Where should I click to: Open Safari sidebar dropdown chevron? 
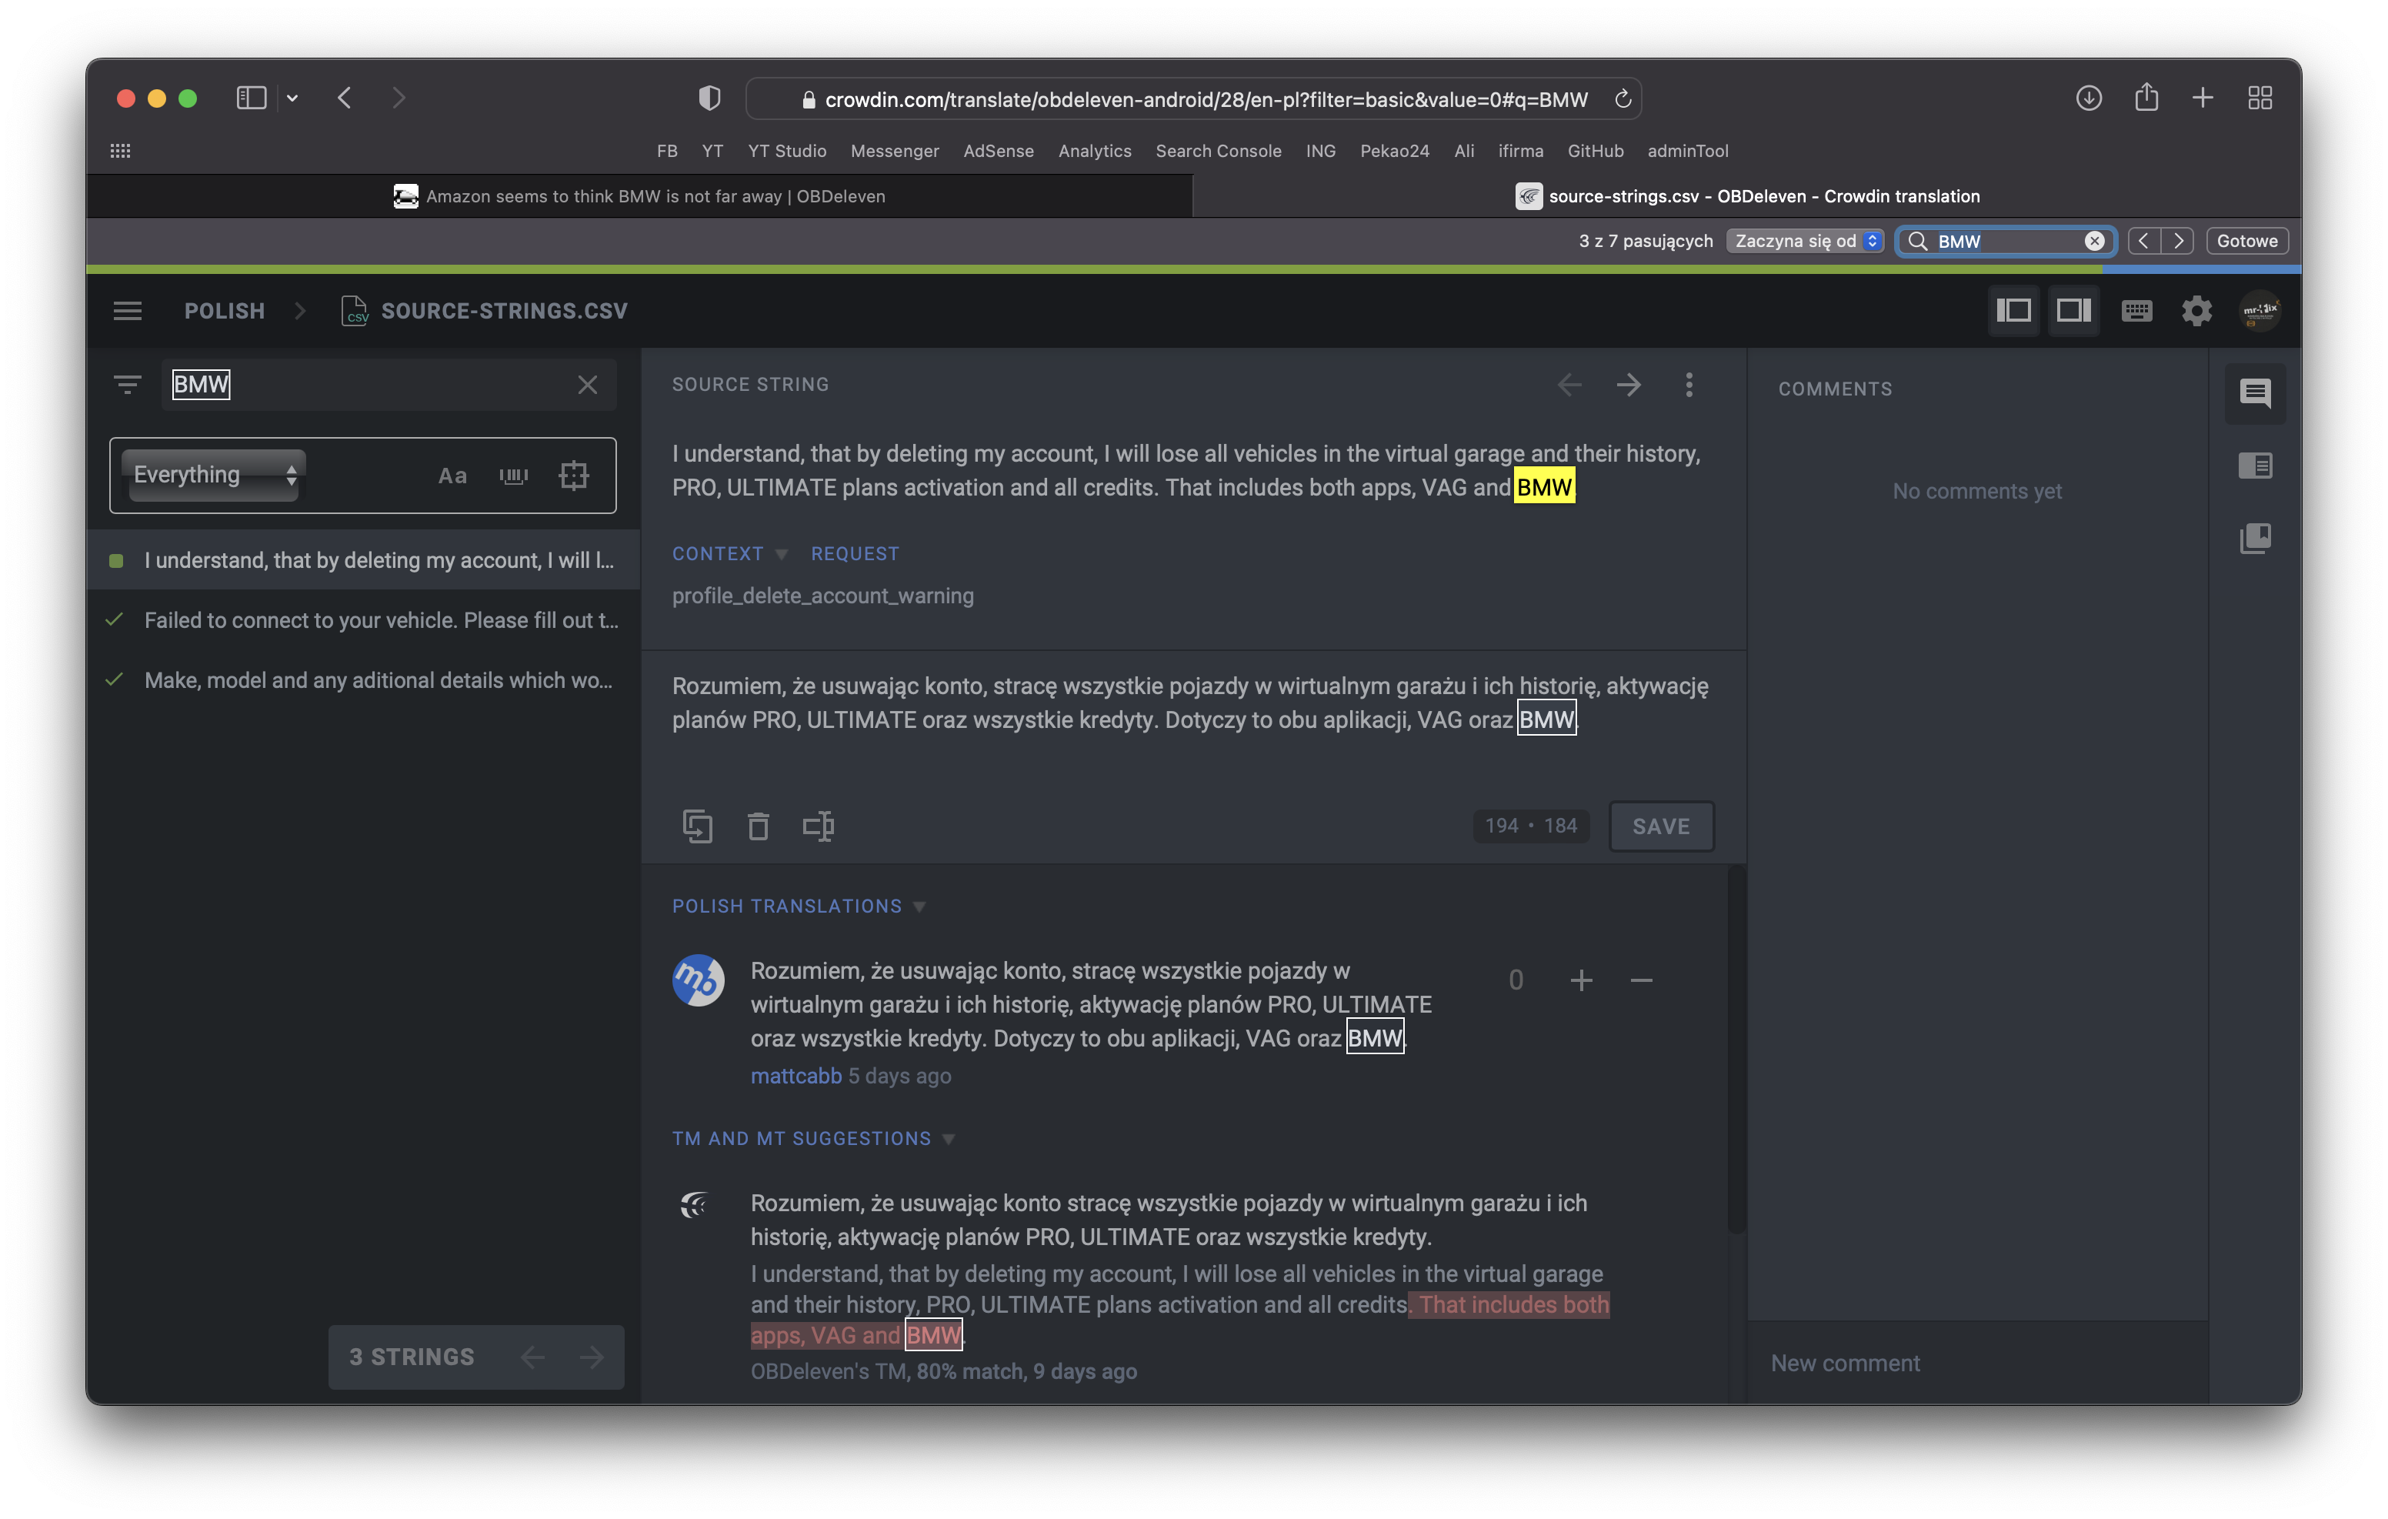point(292,98)
